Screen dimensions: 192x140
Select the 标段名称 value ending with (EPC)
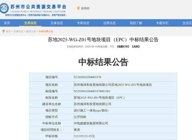(99, 98)
